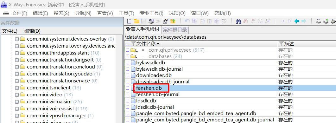Image resolution: width=336 pixels, height=123 pixels.
Task: Tick the checkbox for ldsdk.db-journal
Action: click(x=128, y=107)
